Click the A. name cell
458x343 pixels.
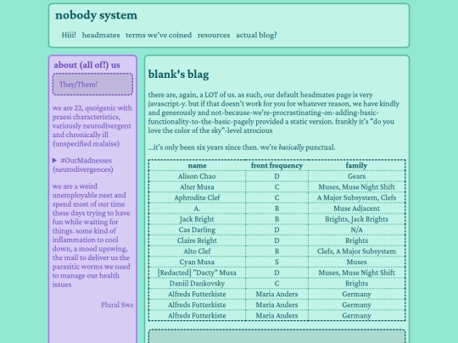point(197,208)
